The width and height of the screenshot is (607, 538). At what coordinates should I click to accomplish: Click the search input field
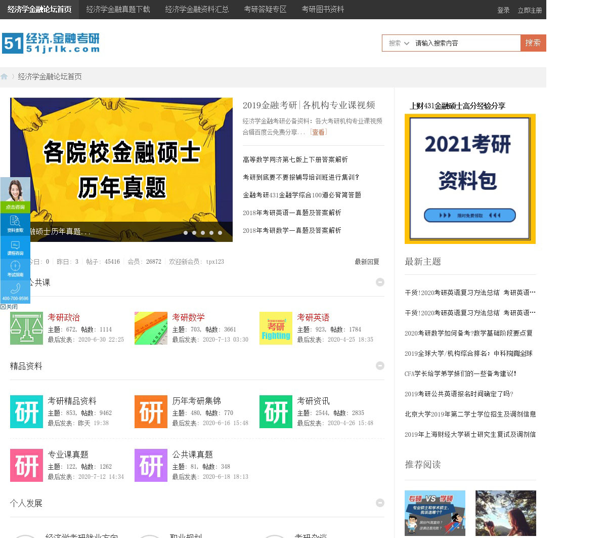pyautogui.click(x=465, y=44)
